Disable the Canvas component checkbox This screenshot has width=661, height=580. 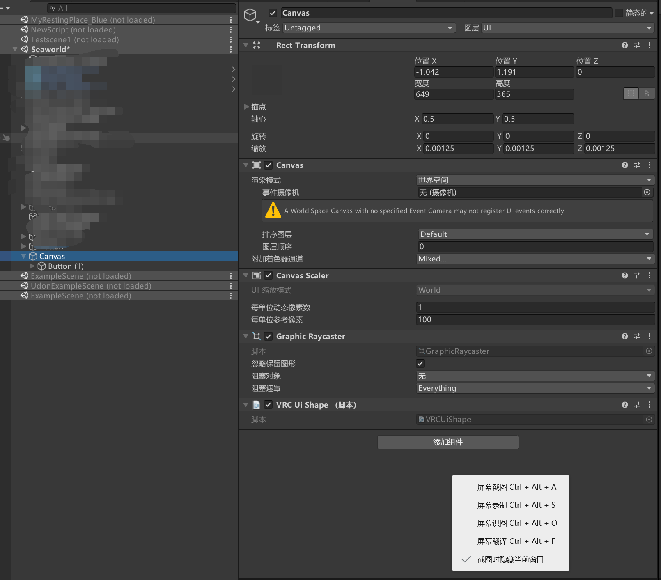point(269,165)
